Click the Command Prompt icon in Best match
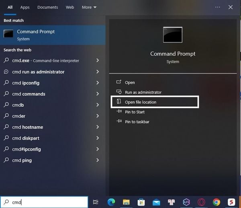Viewport: 241px width, 208px height. (x=8, y=34)
